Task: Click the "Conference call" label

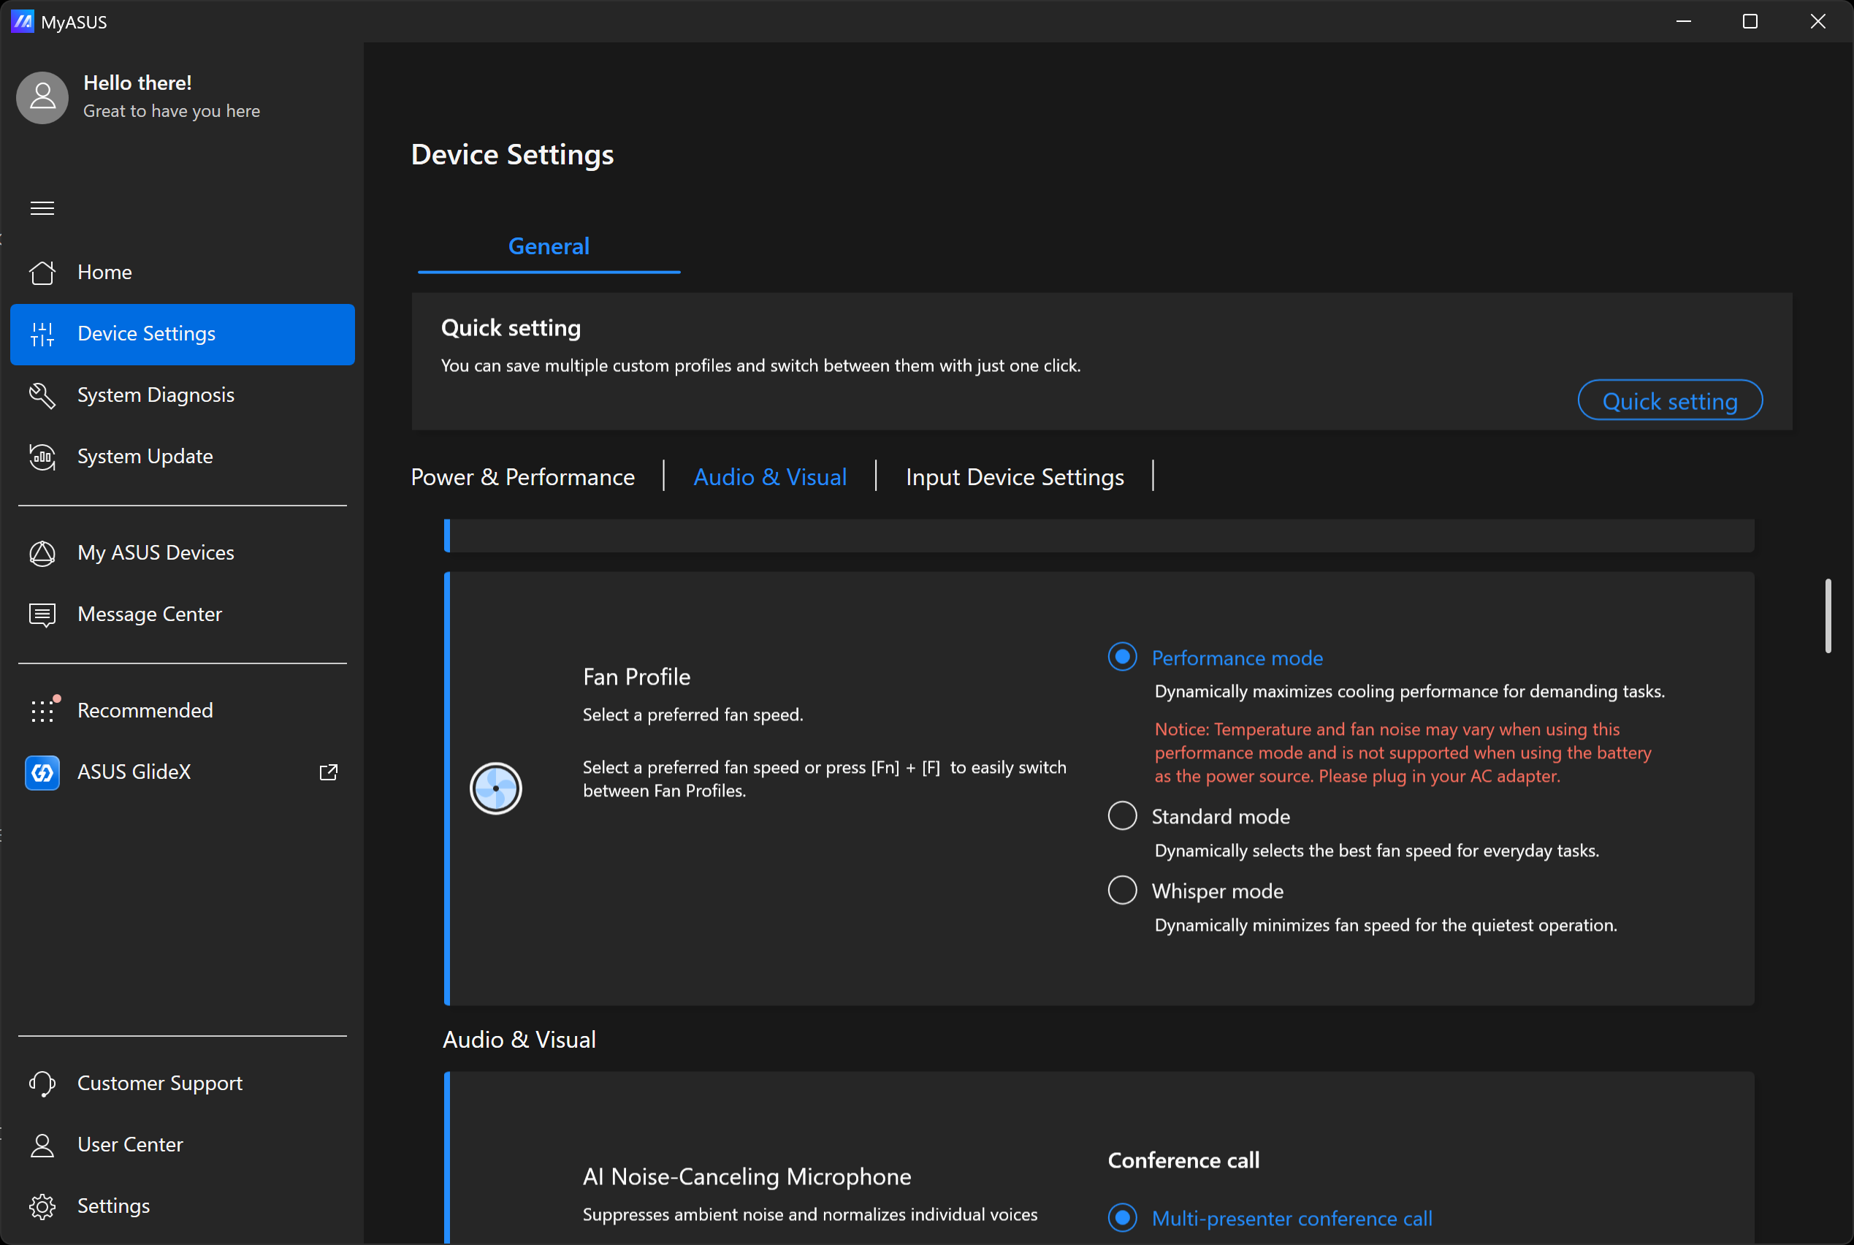Action: point(1183,1161)
